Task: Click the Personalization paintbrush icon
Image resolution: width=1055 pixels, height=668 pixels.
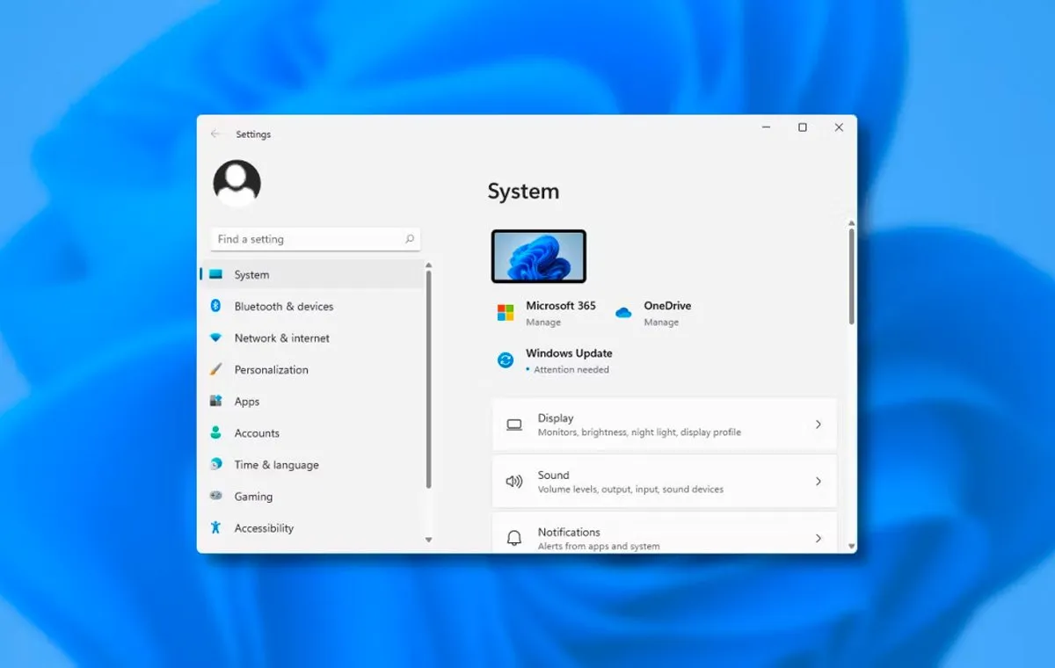Action: click(215, 370)
